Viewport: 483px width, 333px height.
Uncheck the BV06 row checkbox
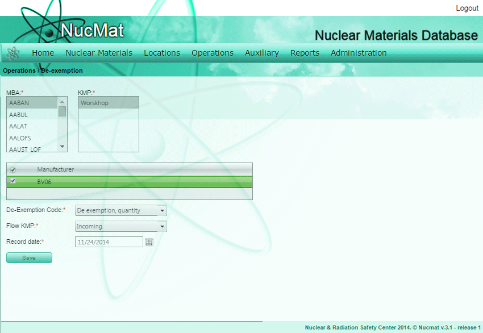pyautogui.click(x=13, y=181)
